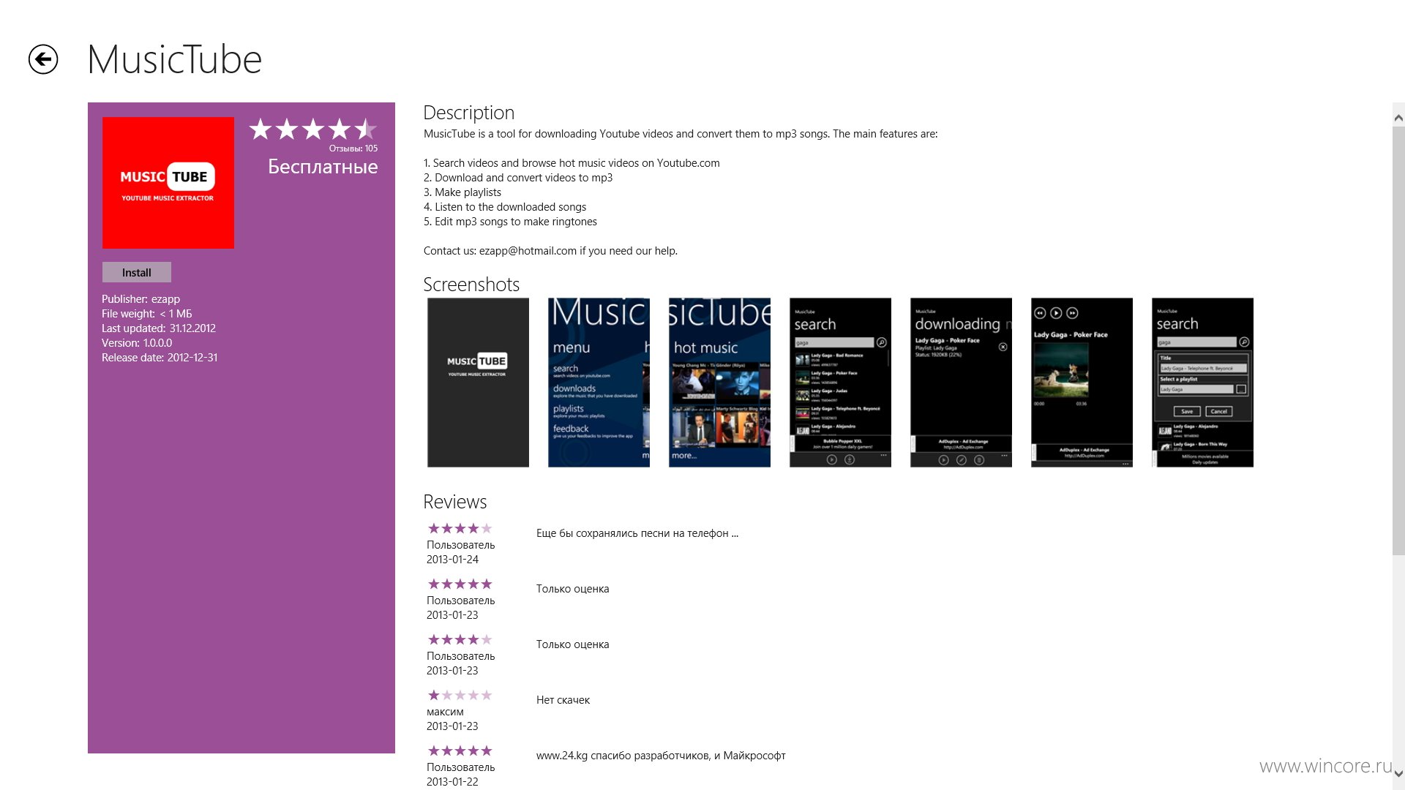1405x790 pixels.
Task: Open the first screenshot with MusicTube splash logo
Action: [478, 382]
